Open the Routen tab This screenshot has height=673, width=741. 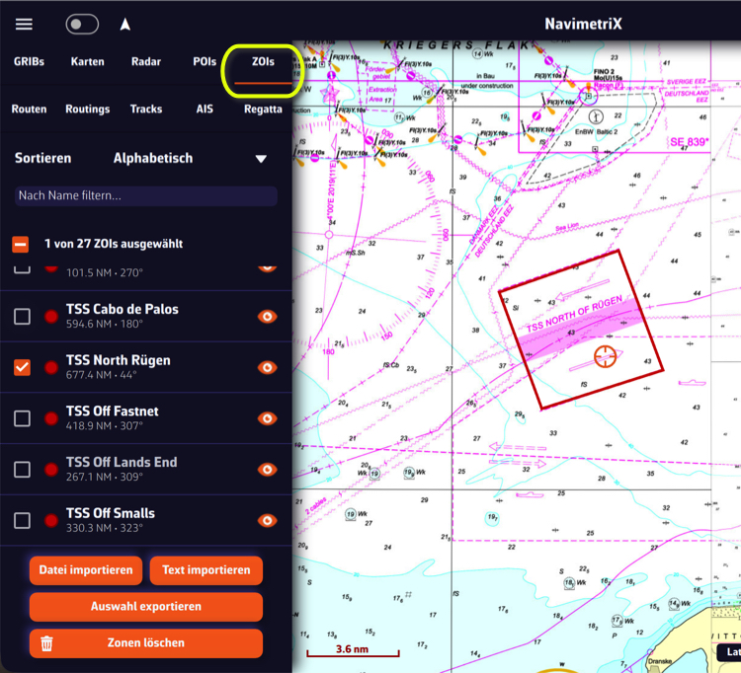[29, 109]
